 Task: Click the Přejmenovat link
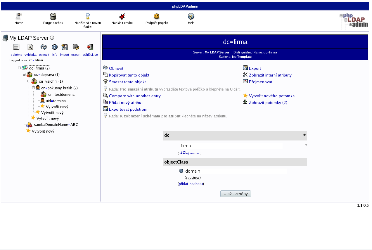(261, 82)
